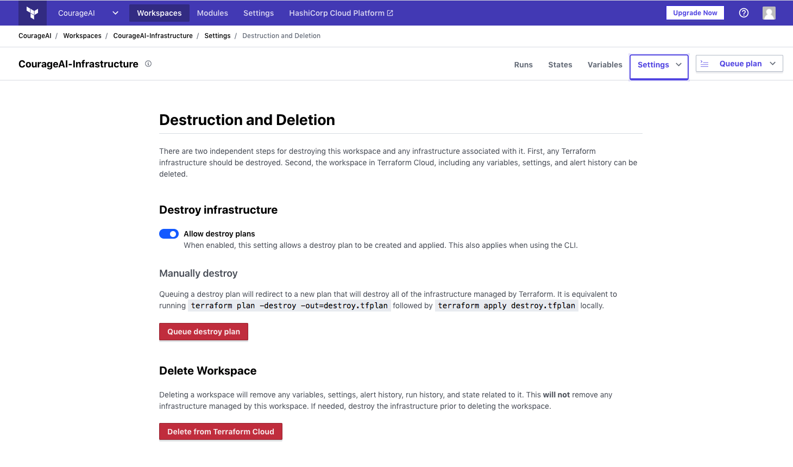Click the Manually destroy subheading
The height and width of the screenshot is (467, 793).
(198, 273)
